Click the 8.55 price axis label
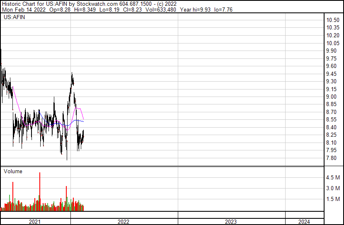344x225 pixels. [x=331, y=119]
